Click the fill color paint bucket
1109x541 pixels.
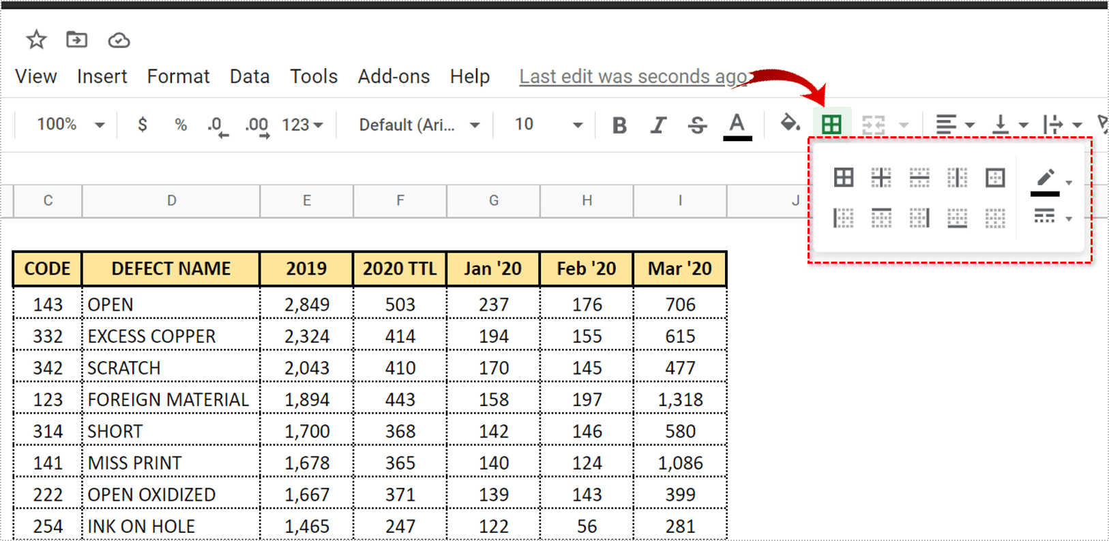coord(790,124)
